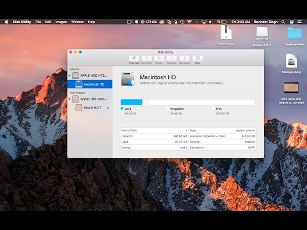This screenshot has height=230, width=307.
Task: Click the Wi-Fi status icon
Action: click(189, 22)
